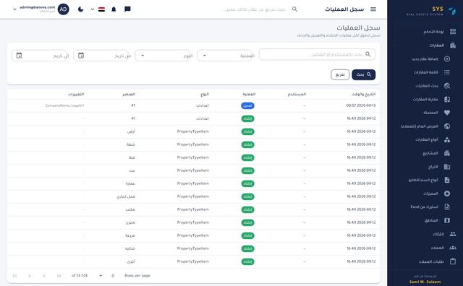Click Sami M. Saleem credit link
The image size is (463, 286).
point(425,282)
